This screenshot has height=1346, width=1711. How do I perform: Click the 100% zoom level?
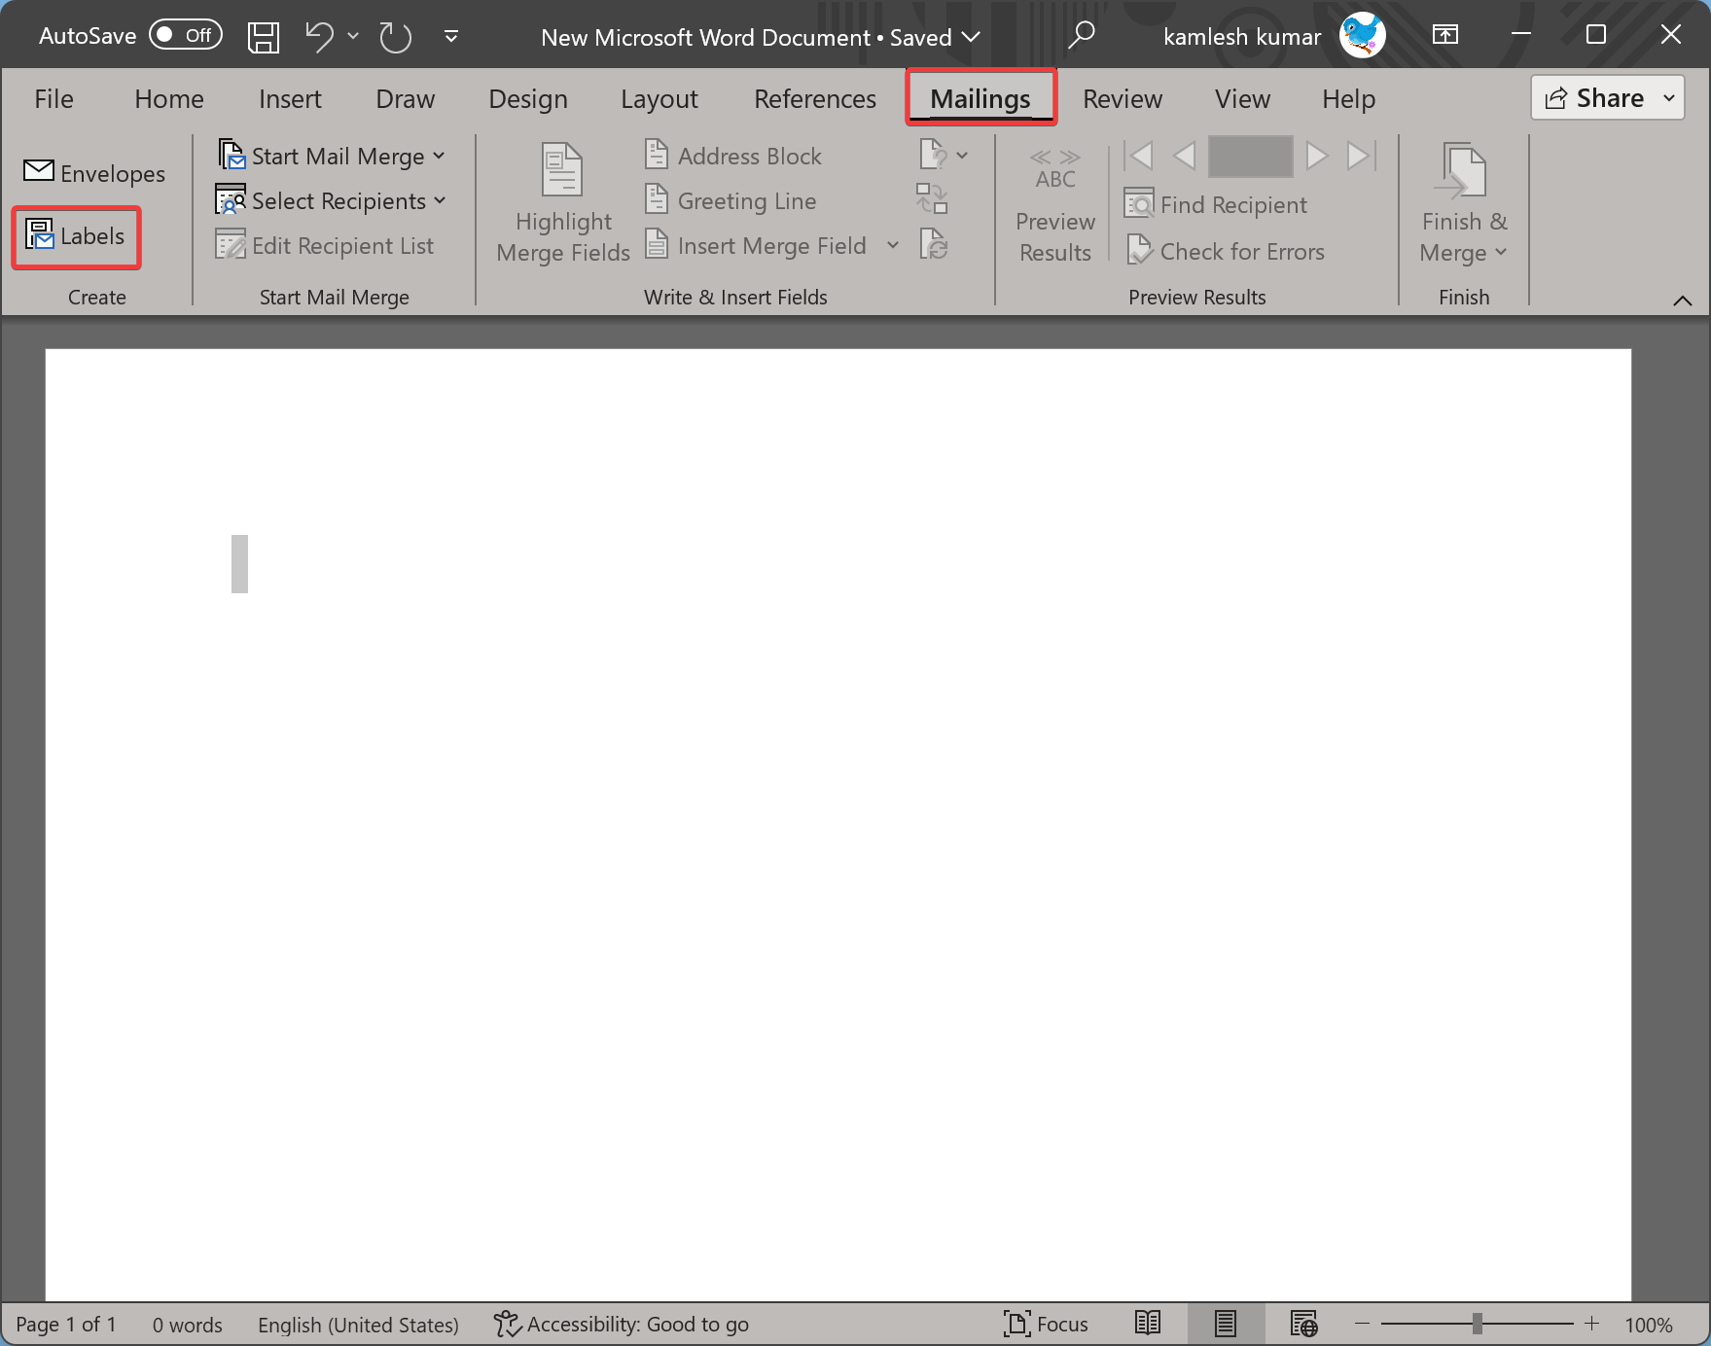pyautogui.click(x=1649, y=1325)
